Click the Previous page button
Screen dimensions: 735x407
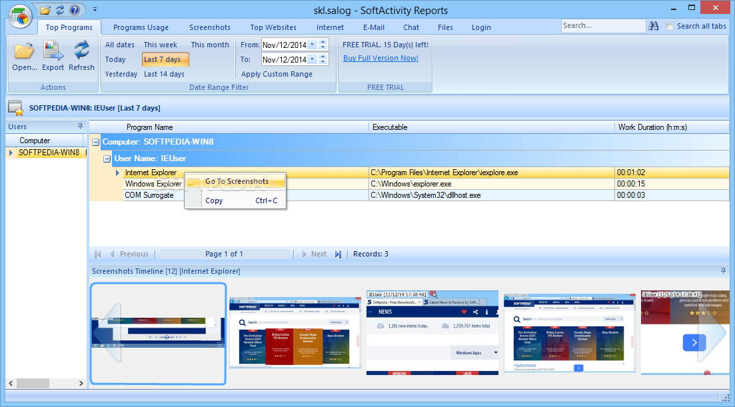(x=130, y=254)
